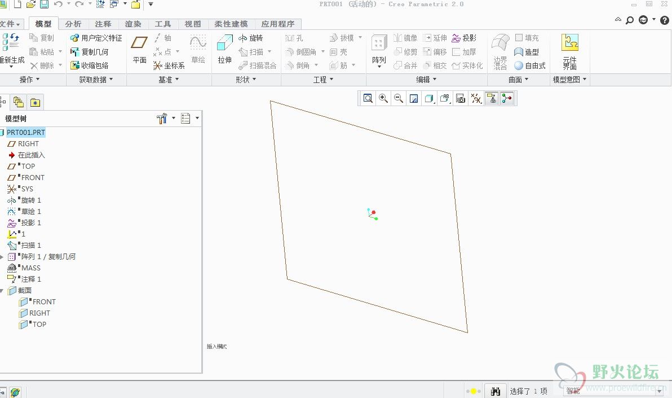Open the 草绘 (Sketch) tool
The width and height of the screenshot is (672, 398).
(x=198, y=49)
